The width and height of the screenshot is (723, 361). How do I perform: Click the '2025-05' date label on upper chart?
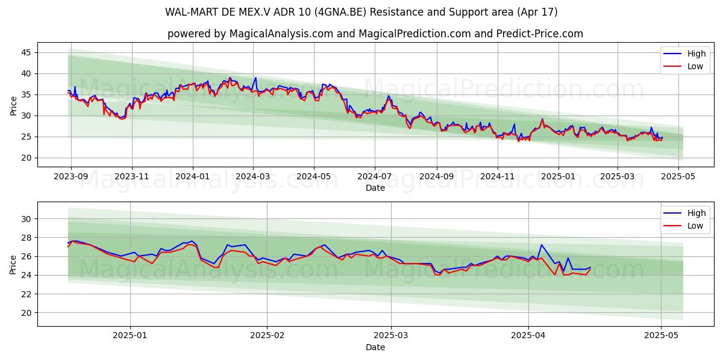coord(678,177)
